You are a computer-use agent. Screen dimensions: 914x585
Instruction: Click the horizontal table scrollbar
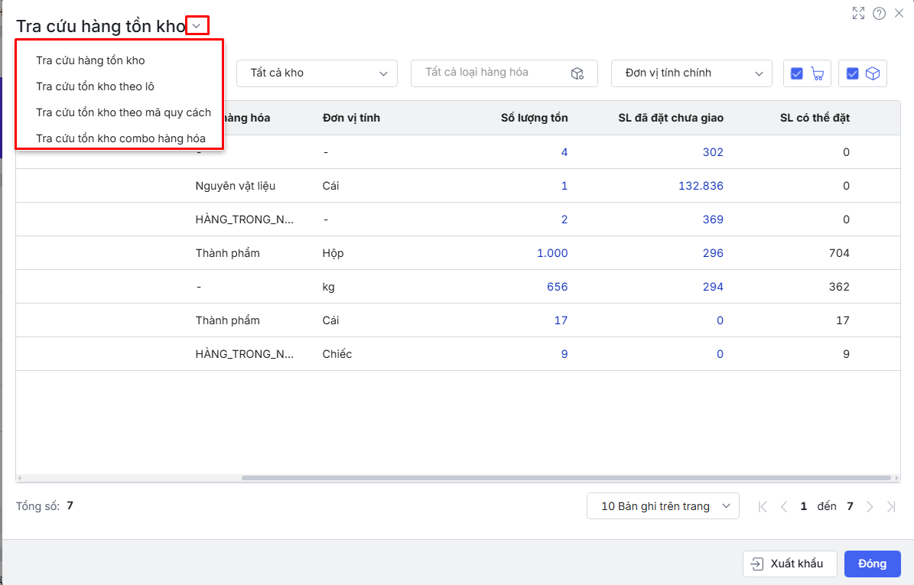point(566,478)
